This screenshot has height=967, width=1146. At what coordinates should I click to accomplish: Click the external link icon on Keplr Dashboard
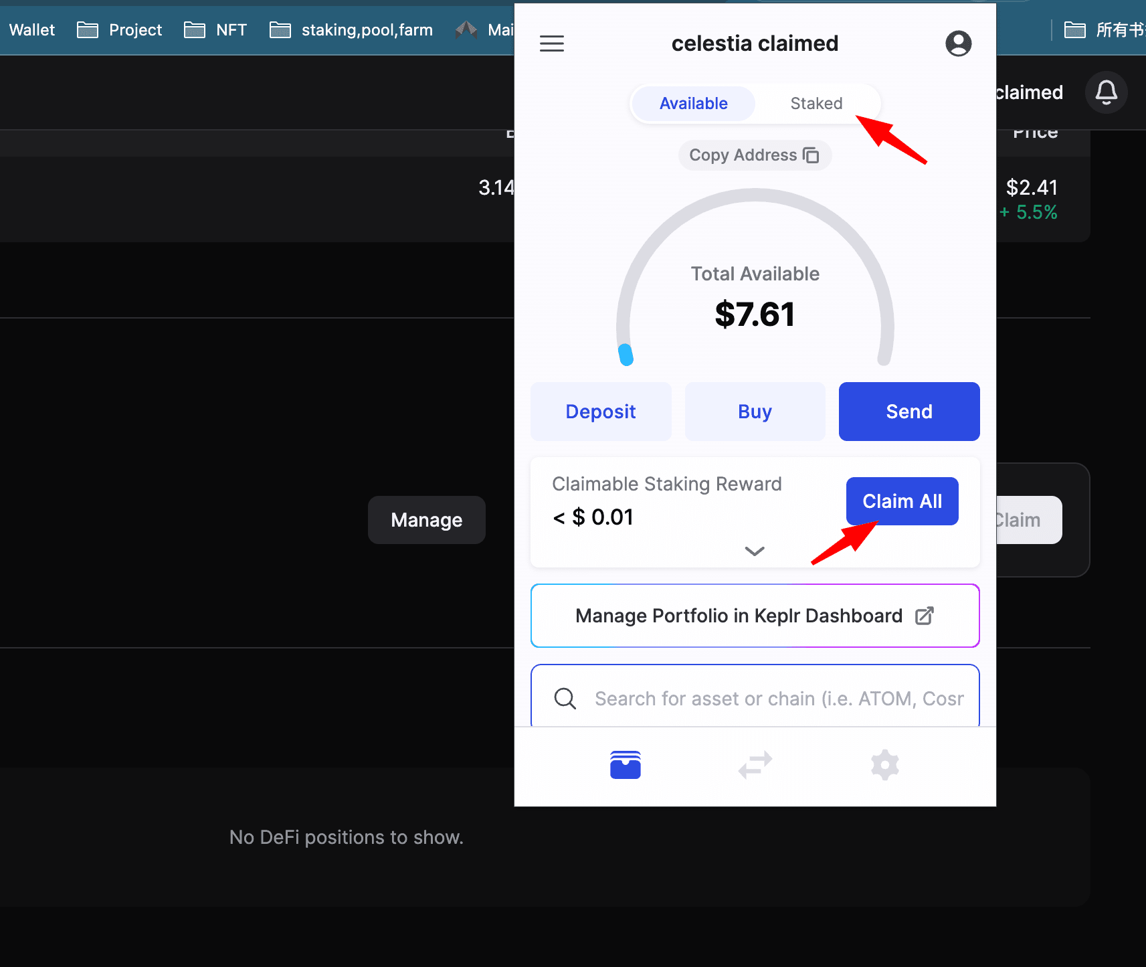925,616
